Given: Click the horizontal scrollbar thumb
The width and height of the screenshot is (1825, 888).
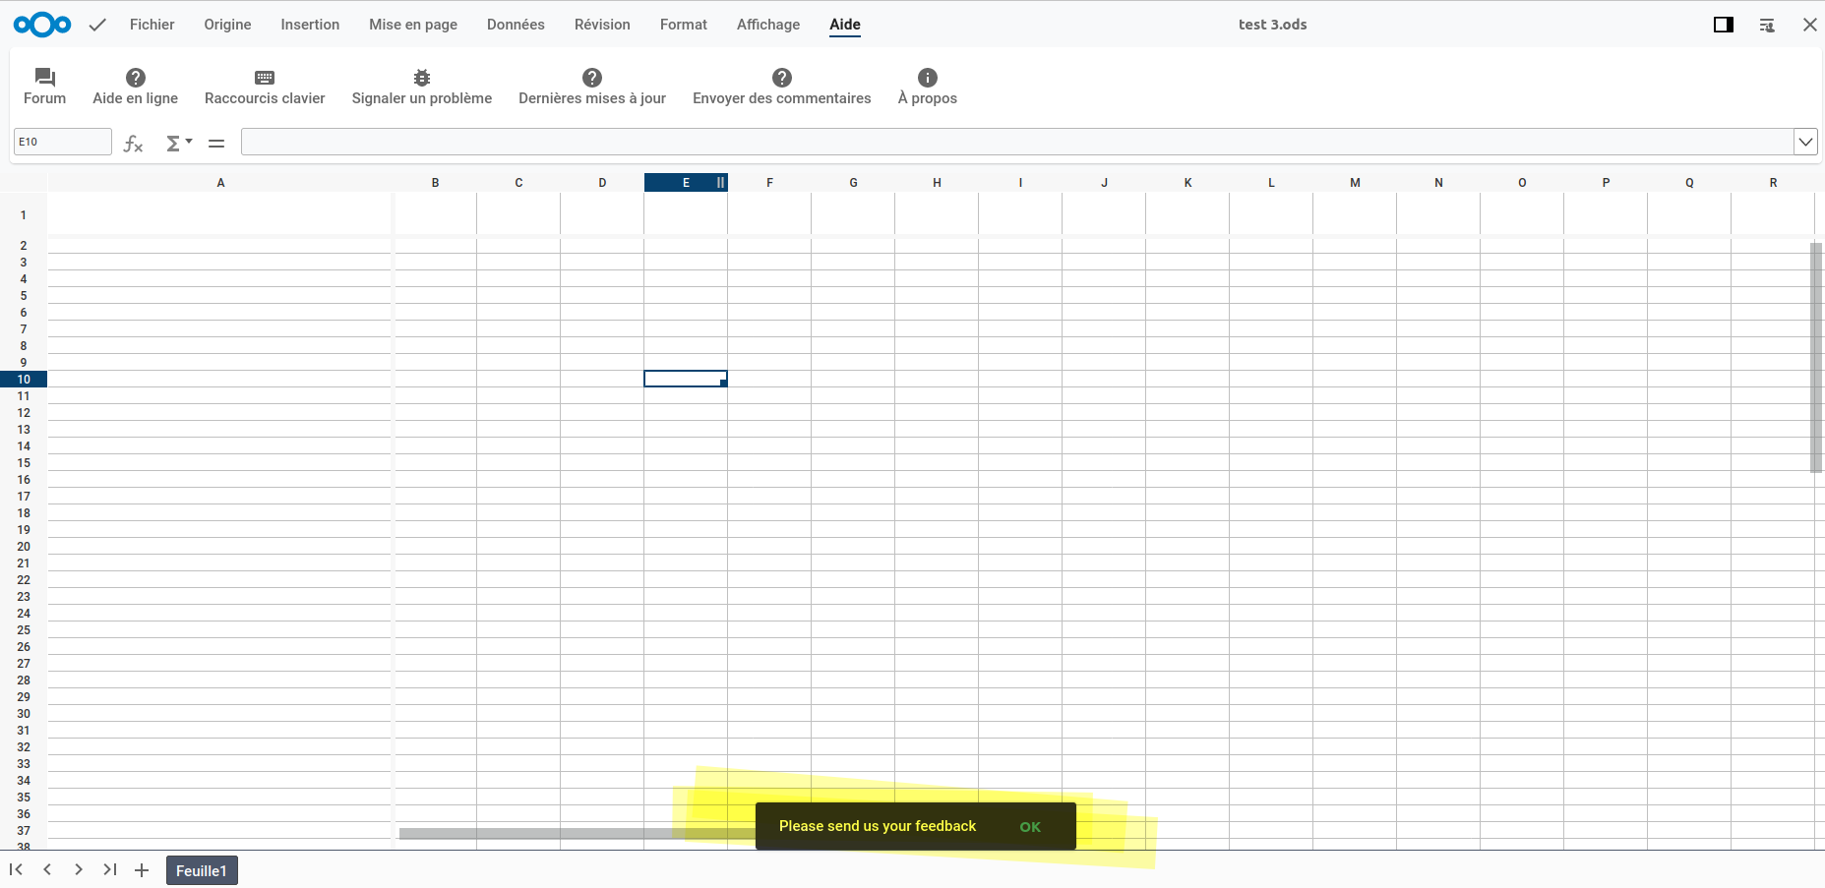Looking at the screenshot, I should click(x=577, y=834).
